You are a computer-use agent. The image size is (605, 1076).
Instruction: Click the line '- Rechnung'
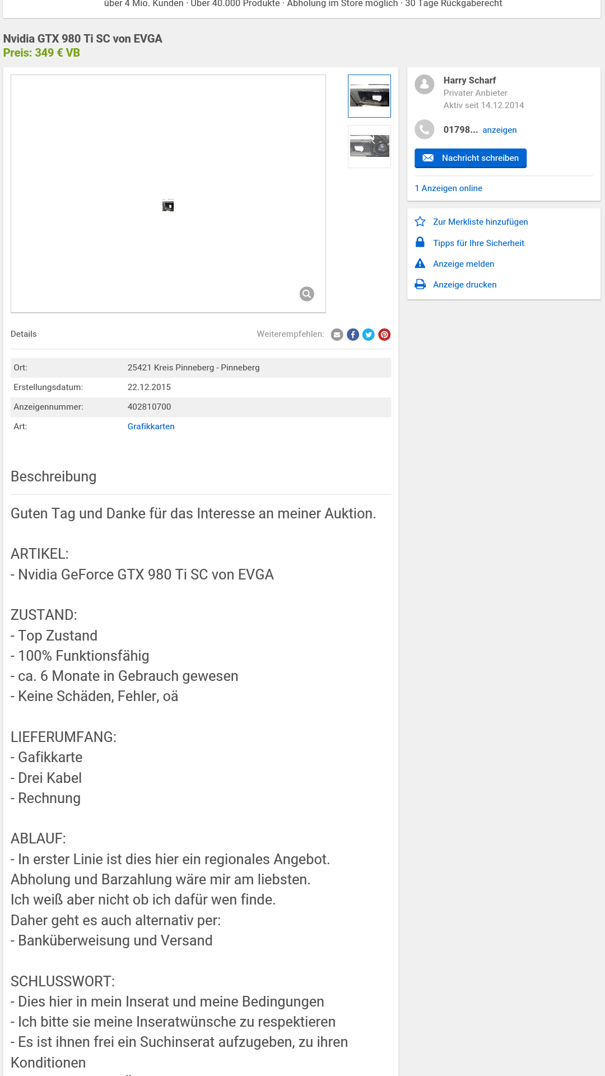46,798
